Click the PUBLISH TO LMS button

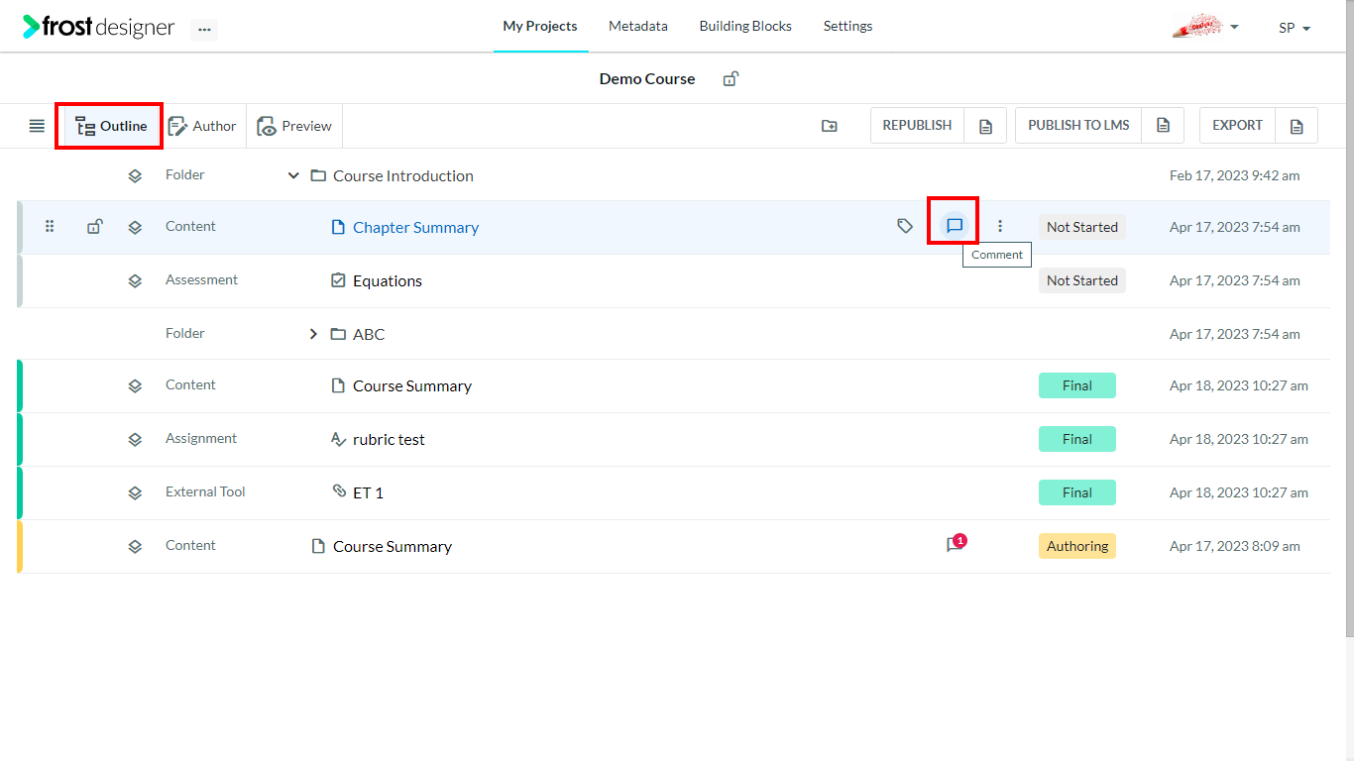(x=1078, y=126)
